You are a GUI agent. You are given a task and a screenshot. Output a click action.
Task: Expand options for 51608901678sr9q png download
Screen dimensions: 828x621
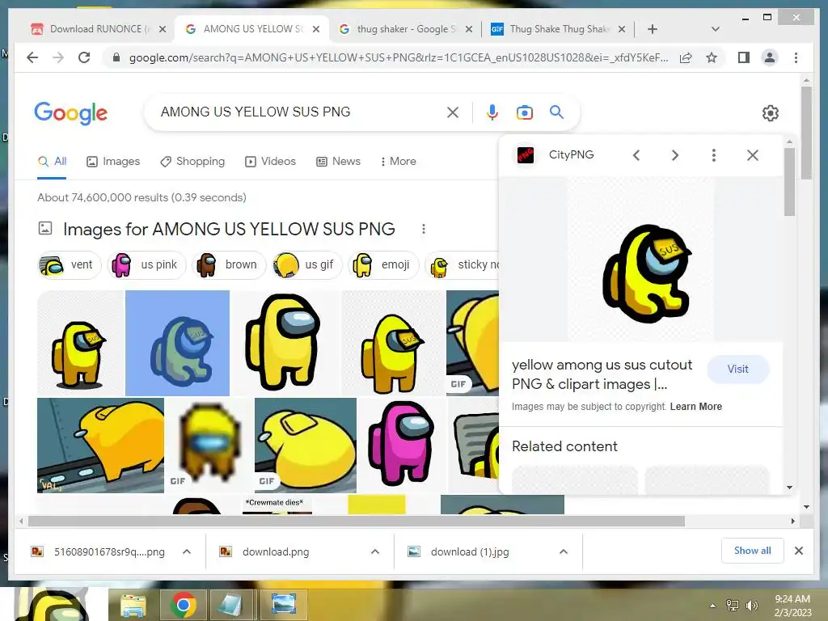coord(187,551)
